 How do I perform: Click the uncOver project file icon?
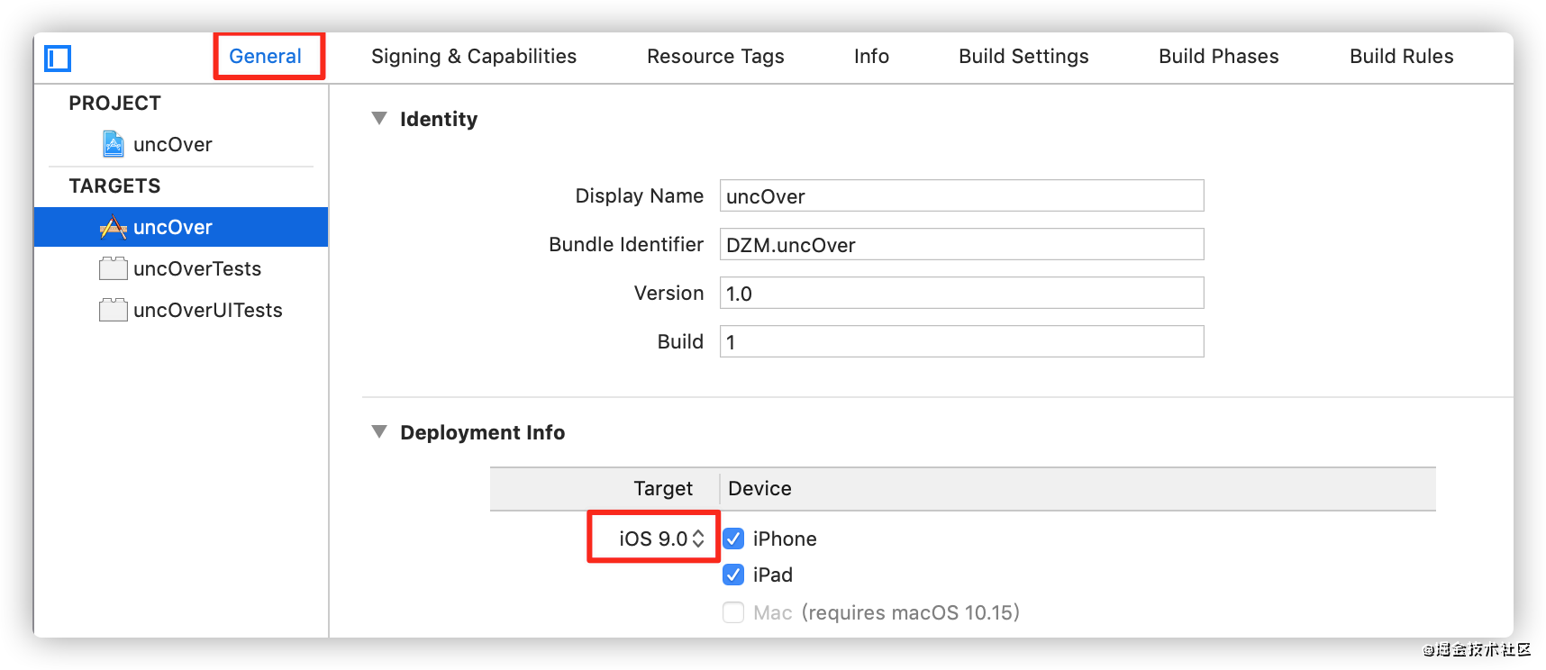point(113,144)
